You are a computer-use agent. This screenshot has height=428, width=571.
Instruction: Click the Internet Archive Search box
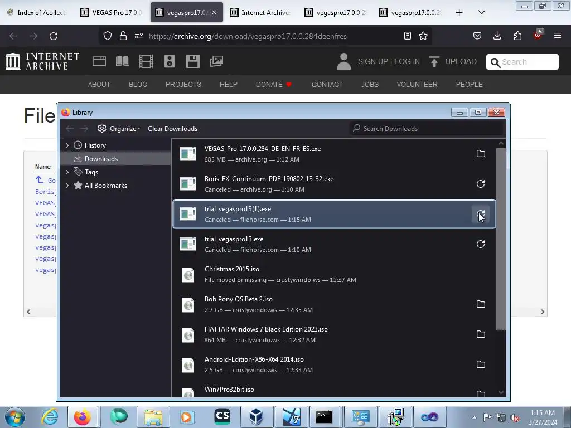(x=522, y=62)
